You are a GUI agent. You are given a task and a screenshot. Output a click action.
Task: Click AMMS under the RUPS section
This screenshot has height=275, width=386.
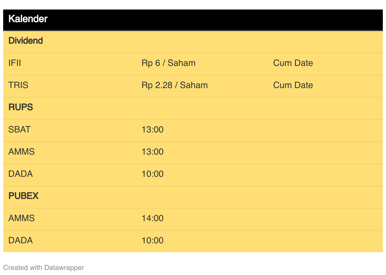(22, 152)
